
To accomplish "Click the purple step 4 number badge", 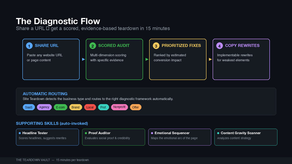I will (x=219, y=46).
